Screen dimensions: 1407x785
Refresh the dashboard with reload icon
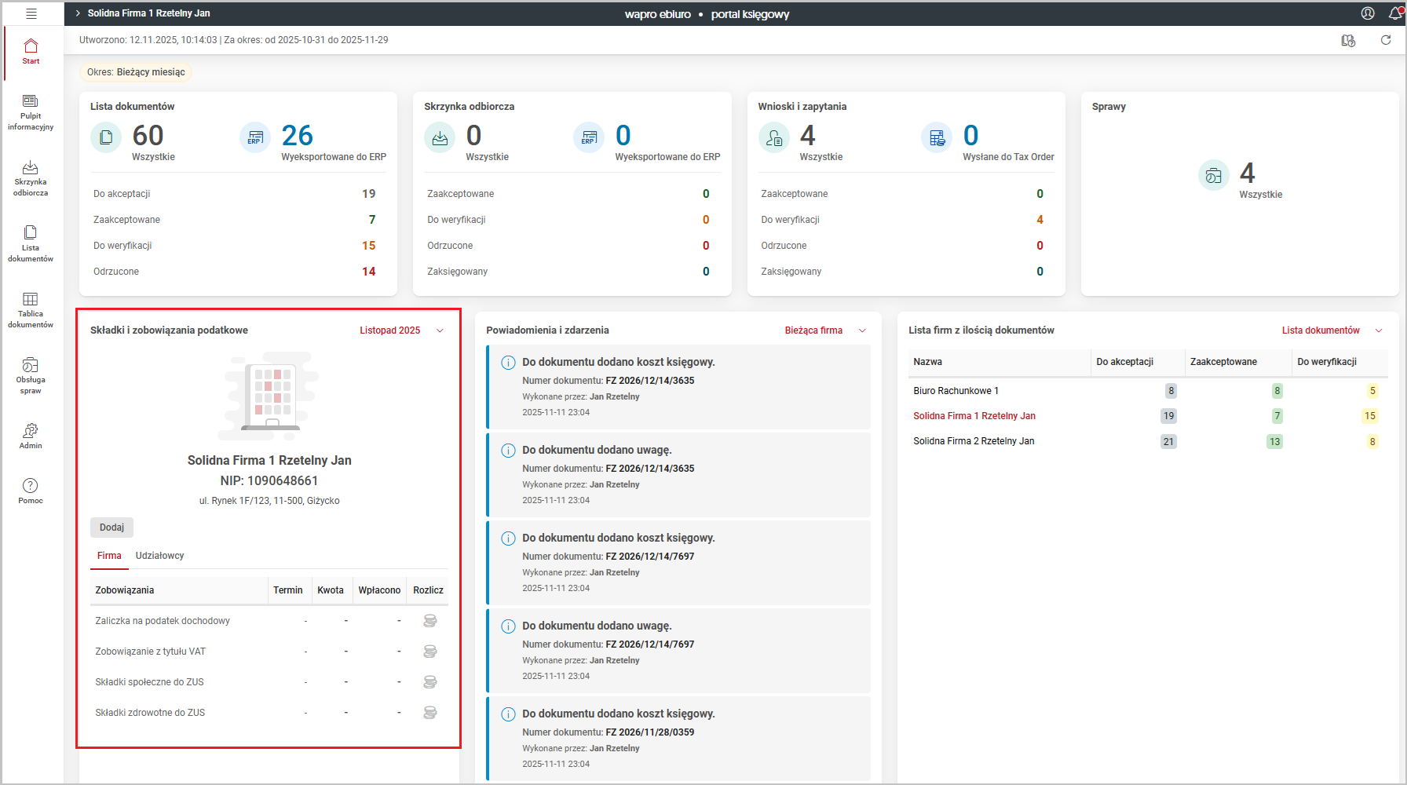pos(1386,40)
